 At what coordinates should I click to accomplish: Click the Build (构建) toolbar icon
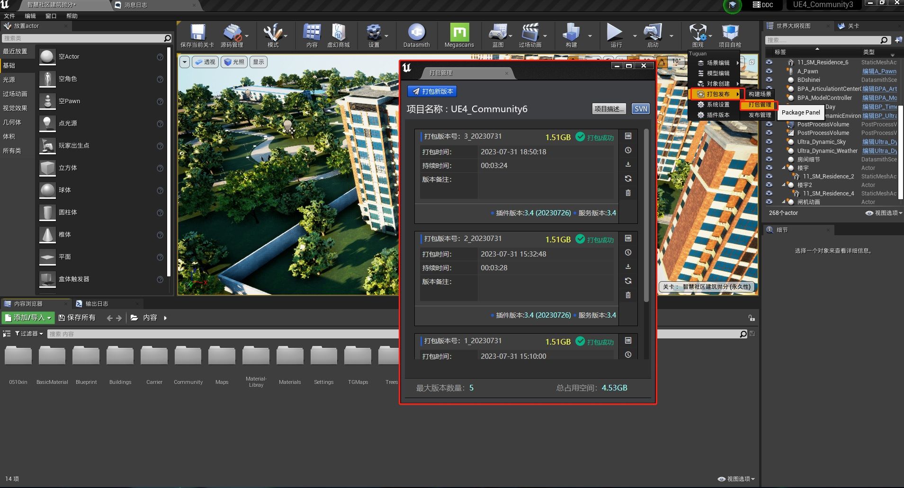[571, 32]
